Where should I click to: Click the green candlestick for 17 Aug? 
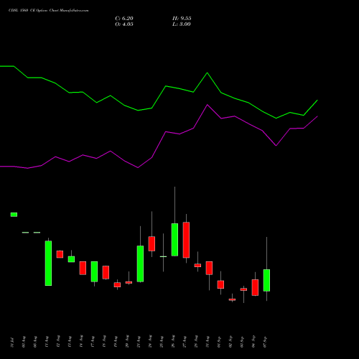[94, 271]
